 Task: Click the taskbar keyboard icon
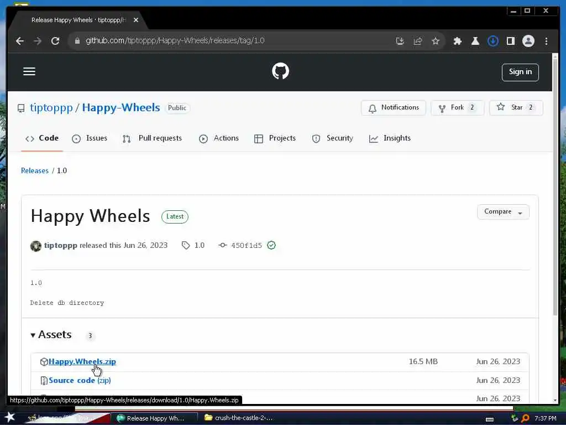pyautogui.click(x=490, y=419)
